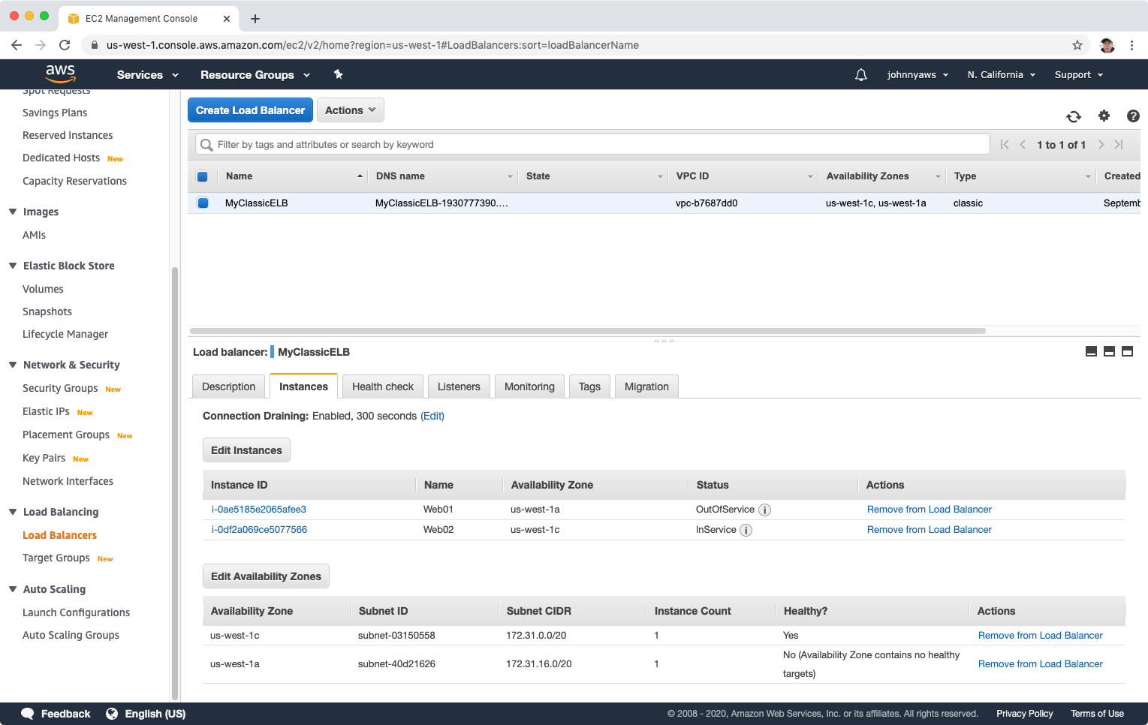Open the N. California region dropdown
This screenshot has width=1148, height=725.
pyautogui.click(x=1002, y=75)
